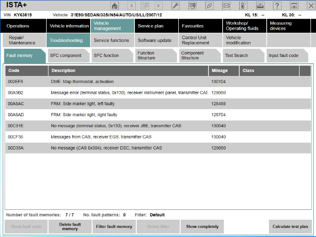Open the Component Structure tab
Viewport: 316px width, 237px height.
coord(200,56)
